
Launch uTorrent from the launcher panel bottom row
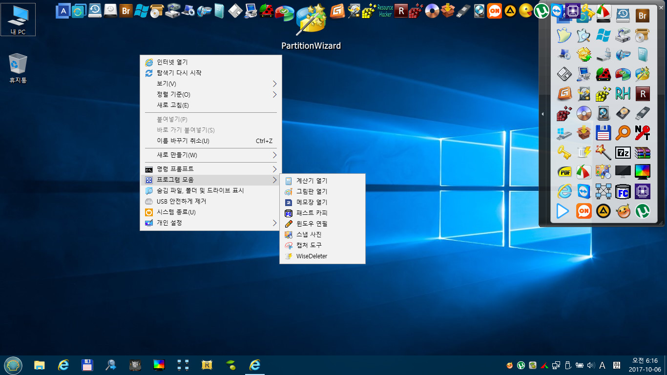click(x=643, y=211)
